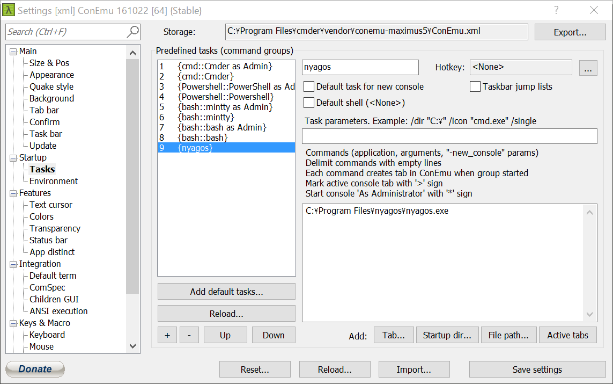Open hotkey chooser with ellipsis button
The height and width of the screenshot is (384, 613).
[x=588, y=68]
